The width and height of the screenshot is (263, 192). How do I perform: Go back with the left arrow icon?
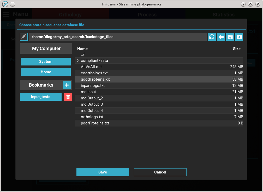pos(221,37)
